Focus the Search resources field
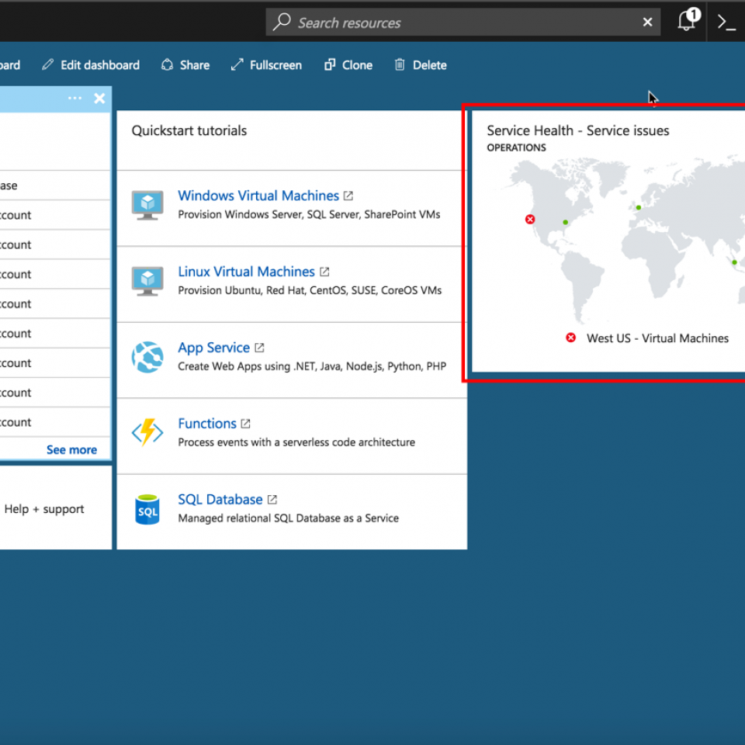The height and width of the screenshot is (745, 745). [x=463, y=22]
